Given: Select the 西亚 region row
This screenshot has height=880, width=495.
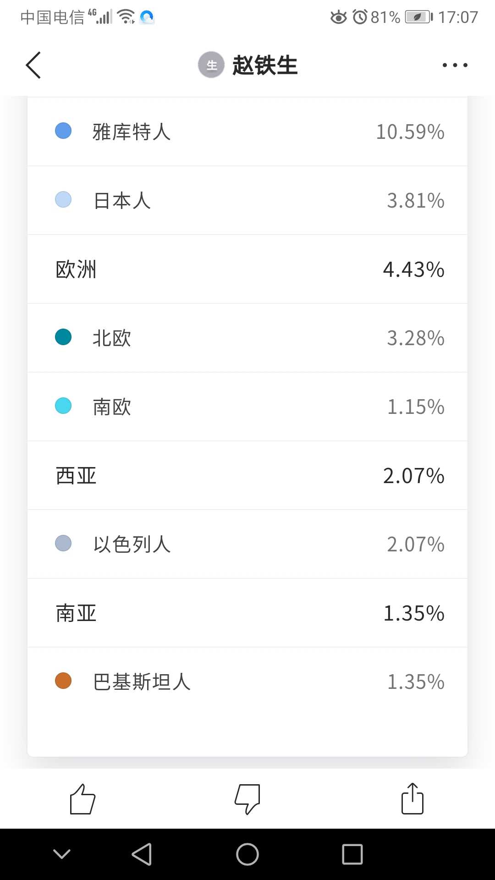Looking at the screenshot, I should pos(247,475).
